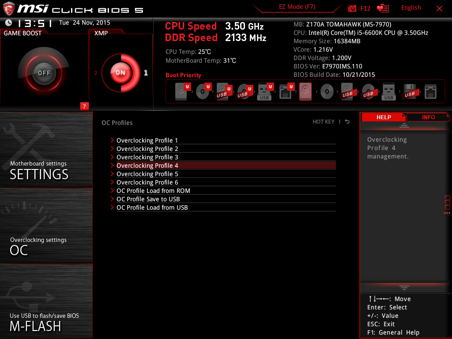
Task: Click the DDR Speed 2133 MHz value
Action: tap(245, 38)
